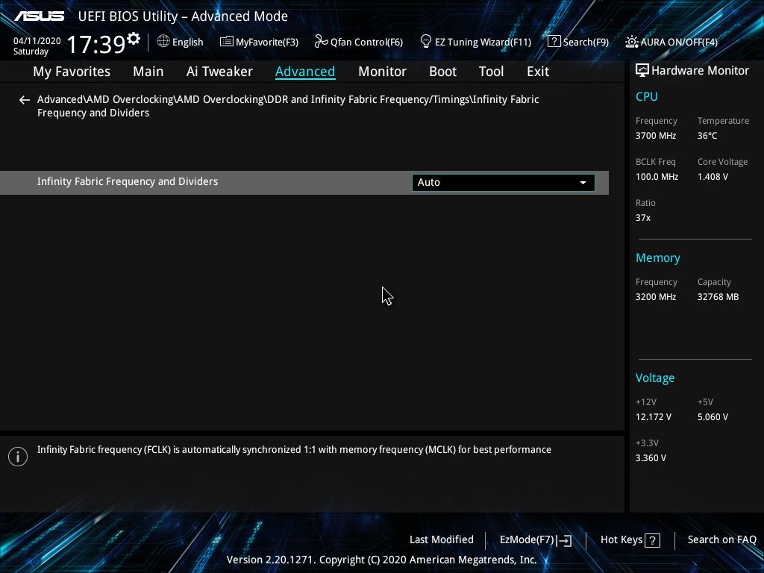
Task: Click the info icon beside help text
Action: tap(18, 457)
